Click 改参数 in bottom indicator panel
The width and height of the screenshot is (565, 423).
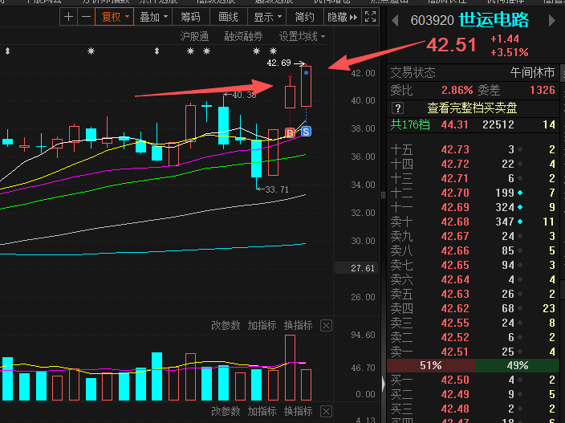226,411
